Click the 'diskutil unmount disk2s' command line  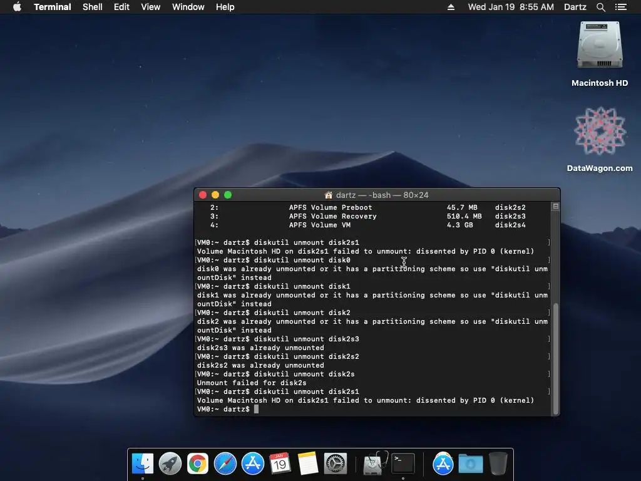[304, 374]
